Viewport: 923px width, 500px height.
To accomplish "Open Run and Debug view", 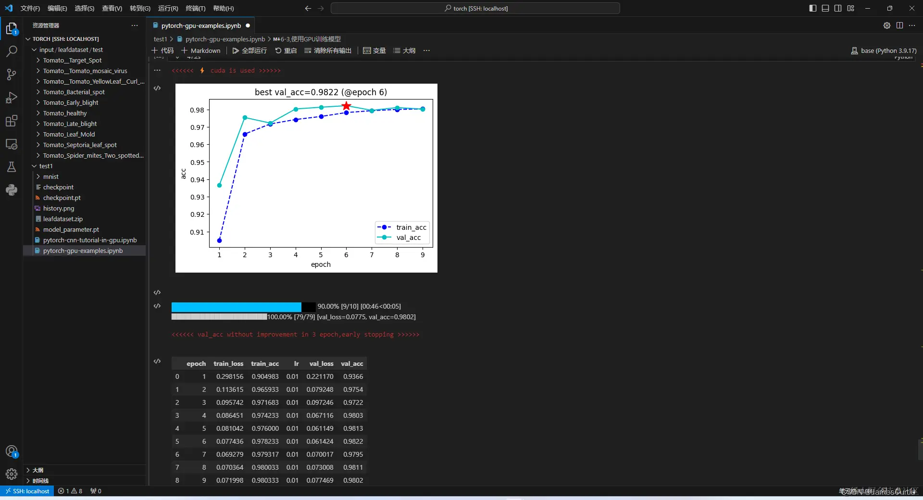I will coord(12,98).
